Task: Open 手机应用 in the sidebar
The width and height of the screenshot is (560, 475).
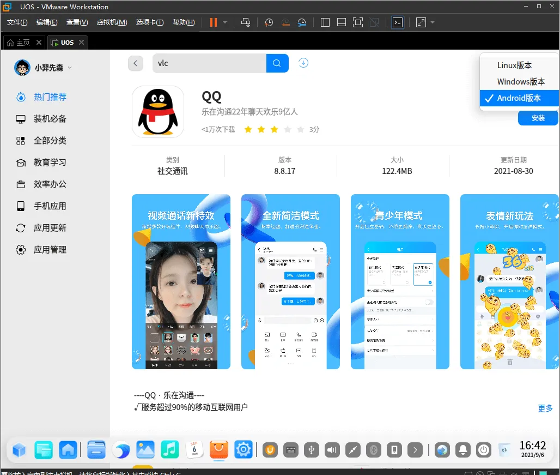Action: [x=41, y=206]
